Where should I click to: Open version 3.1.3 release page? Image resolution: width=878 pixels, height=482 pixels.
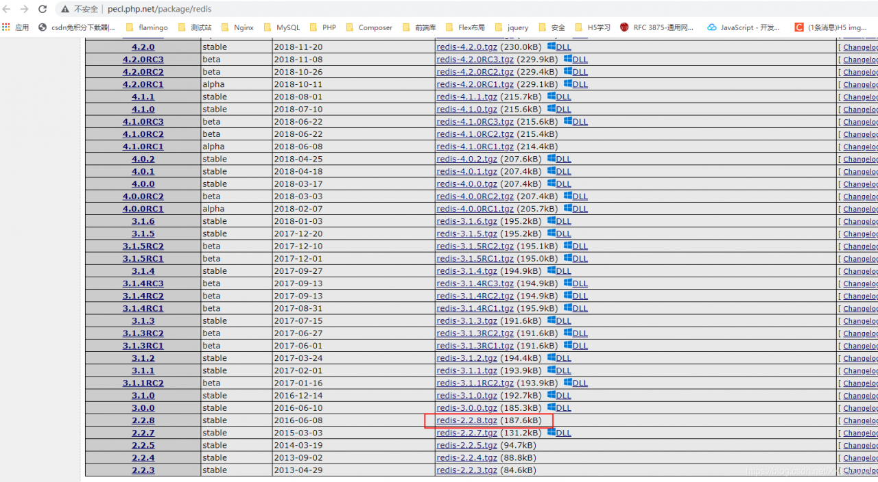pos(143,320)
